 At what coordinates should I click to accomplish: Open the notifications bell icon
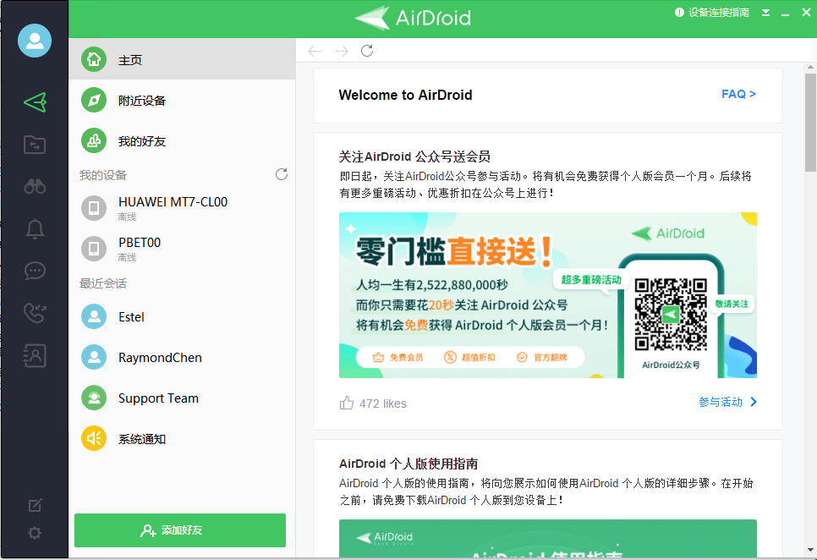[x=35, y=228]
